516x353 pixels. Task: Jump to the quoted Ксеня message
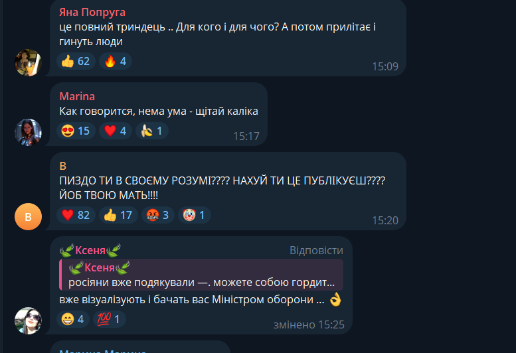[x=201, y=275]
